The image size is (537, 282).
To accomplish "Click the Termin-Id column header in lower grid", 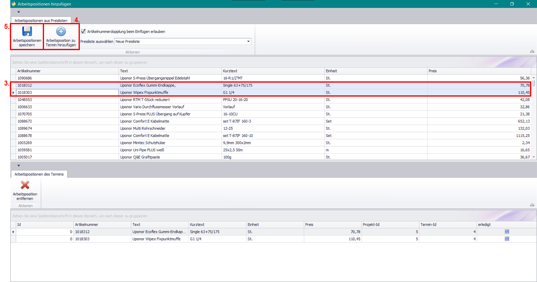I will 447,224.
